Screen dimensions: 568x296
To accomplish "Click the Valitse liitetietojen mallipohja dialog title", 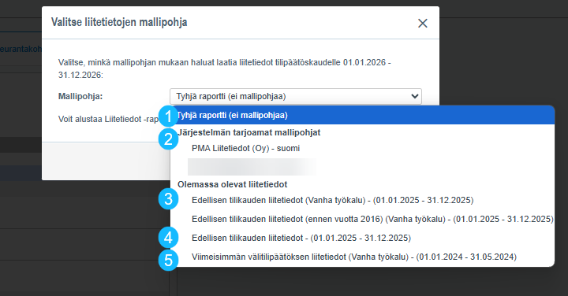I will click(x=119, y=22).
